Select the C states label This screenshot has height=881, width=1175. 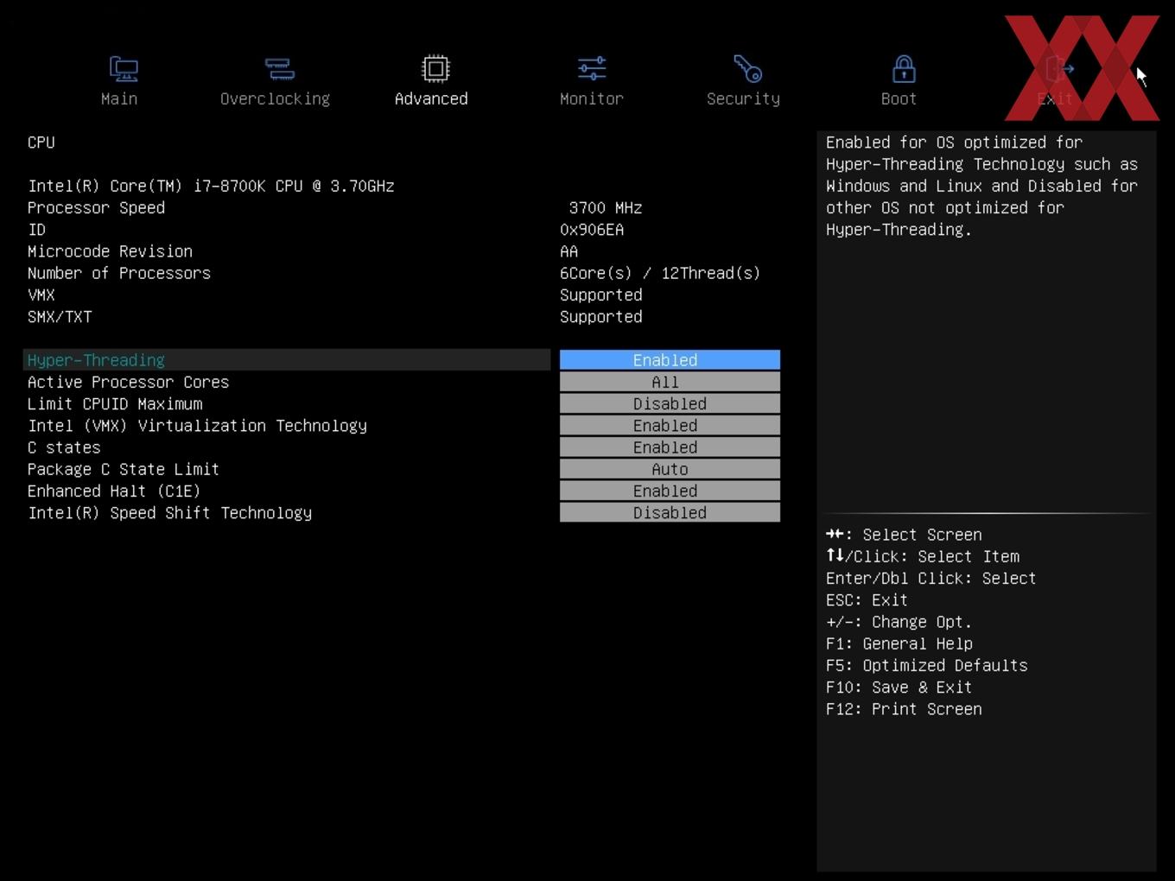[x=64, y=447]
